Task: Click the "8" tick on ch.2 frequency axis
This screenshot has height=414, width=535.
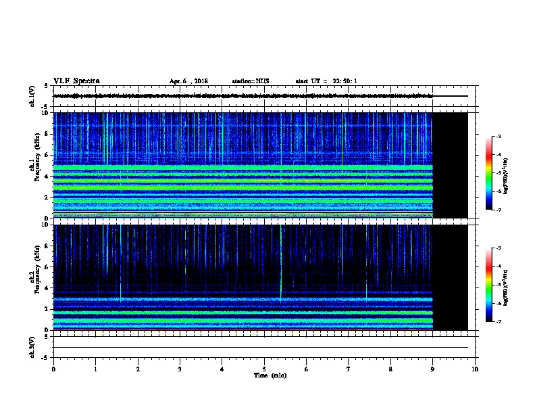Action: [x=47, y=246]
